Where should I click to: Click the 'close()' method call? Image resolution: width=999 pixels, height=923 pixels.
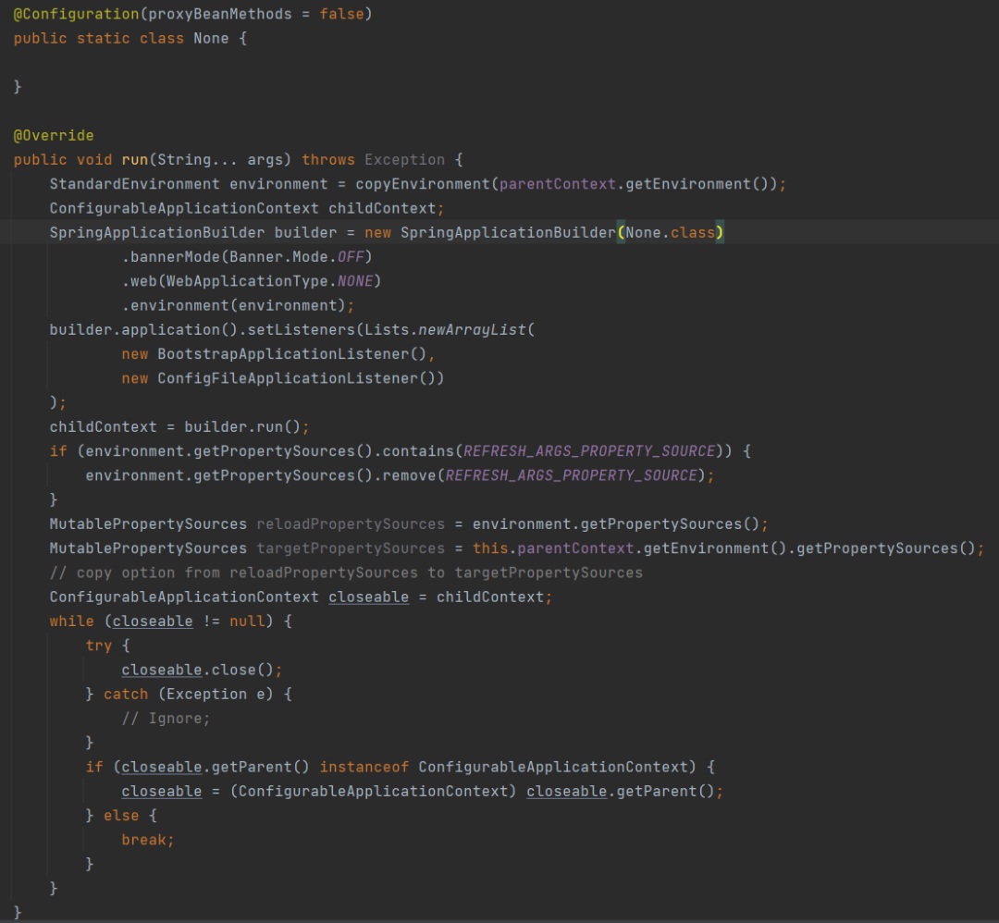(242, 671)
